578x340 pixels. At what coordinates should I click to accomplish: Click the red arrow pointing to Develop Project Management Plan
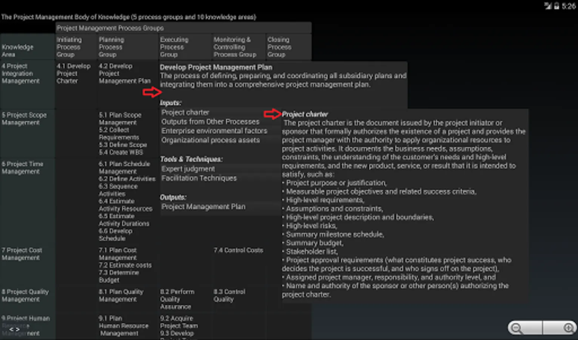pyautogui.click(x=152, y=92)
